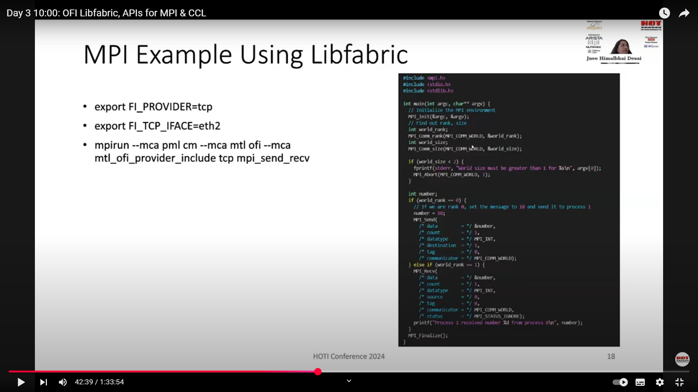The height and width of the screenshot is (392, 698).
Task: Click the #include <stdio.h> line
Action: 427,84
